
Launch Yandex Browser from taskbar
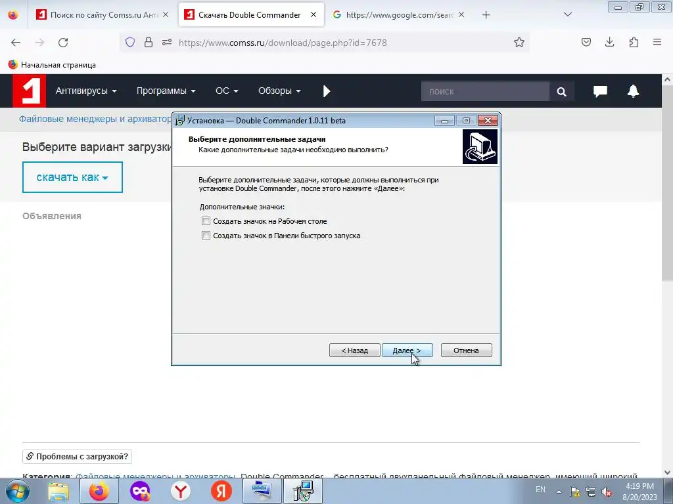pos(181,491)
